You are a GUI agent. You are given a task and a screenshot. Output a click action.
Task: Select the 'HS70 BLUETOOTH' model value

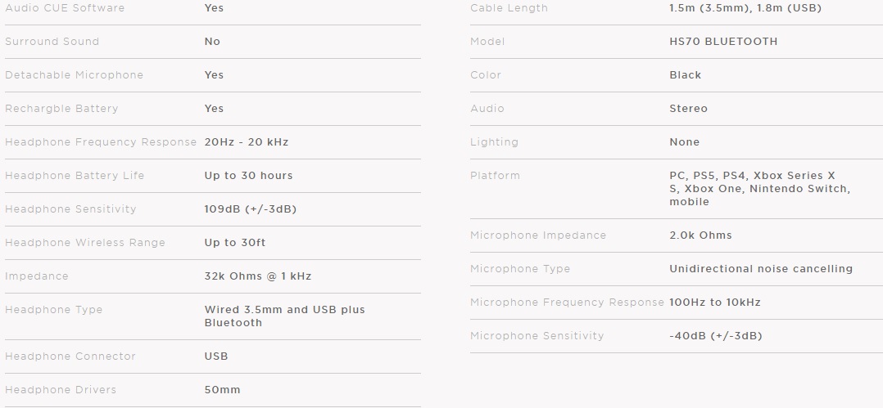coord(723,42)
